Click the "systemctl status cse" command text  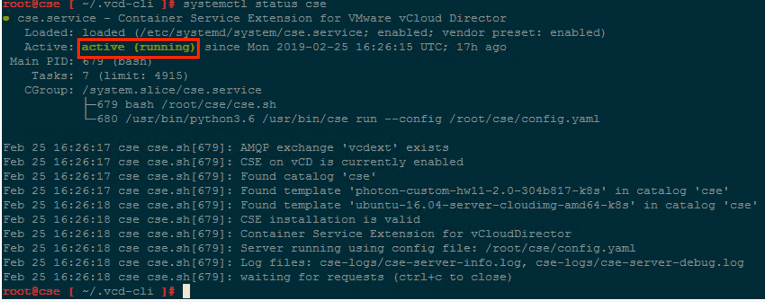254,4
